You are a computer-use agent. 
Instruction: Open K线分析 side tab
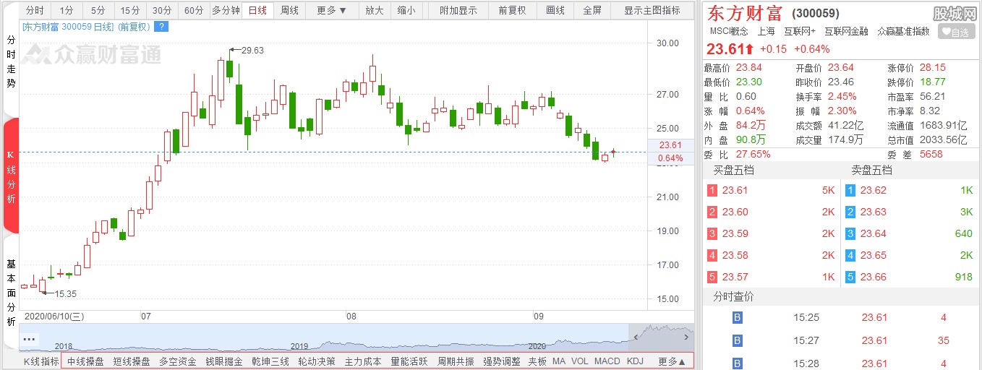tap(11, 177)
